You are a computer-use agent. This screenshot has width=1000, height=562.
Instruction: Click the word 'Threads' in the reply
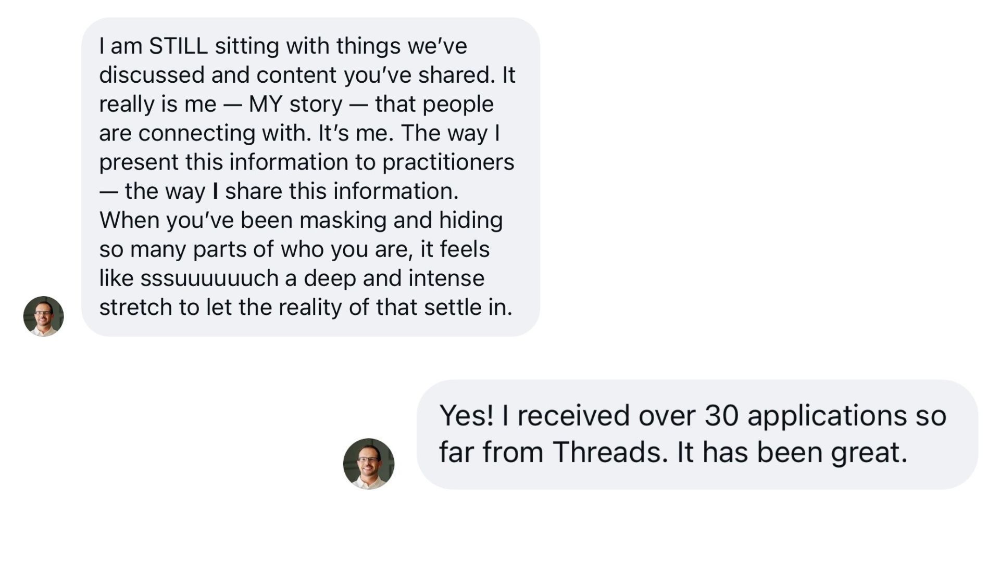(x=610, y=452)
